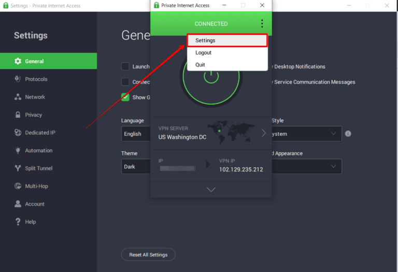The width and height of the screenshot is (398, 272).
Task: Click the Protocols sidebar icon
Action: click(x=18, y=79)
